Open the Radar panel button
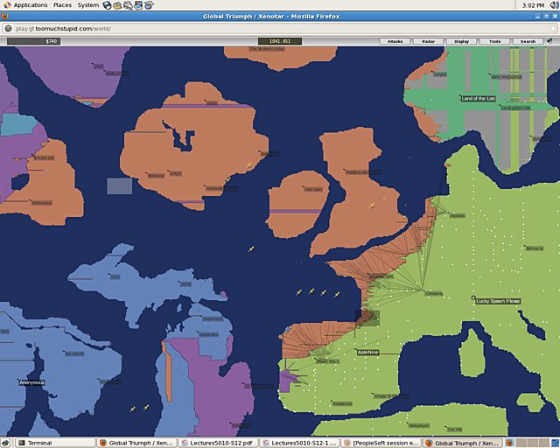The height and width of the screenshot is (448, 560). pyautogui.click(x=428, y=41)
